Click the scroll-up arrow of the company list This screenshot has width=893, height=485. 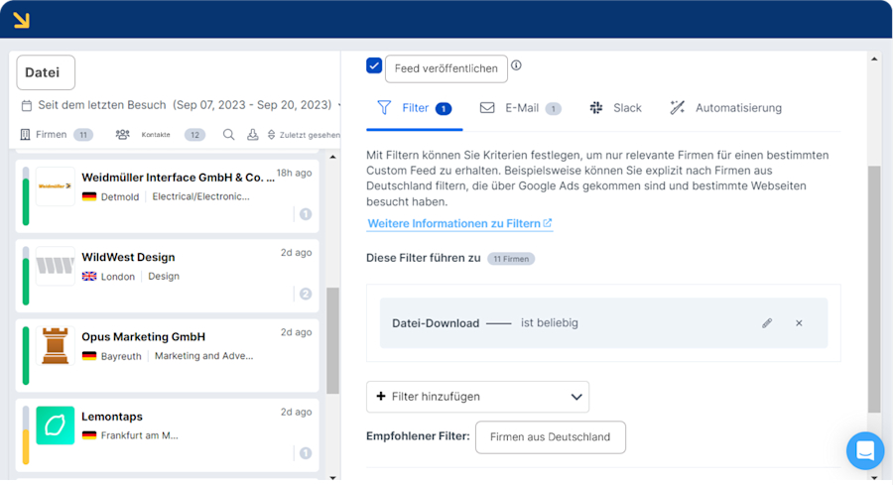[333, 157]
